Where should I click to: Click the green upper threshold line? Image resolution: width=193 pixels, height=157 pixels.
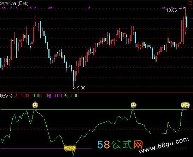pyautogui.click(x=94, y=109)
